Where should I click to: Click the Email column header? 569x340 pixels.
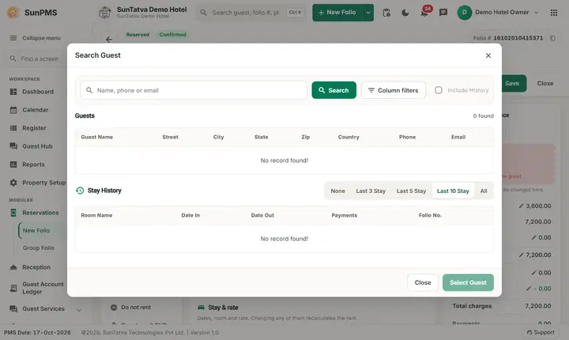tap(458, 137)
